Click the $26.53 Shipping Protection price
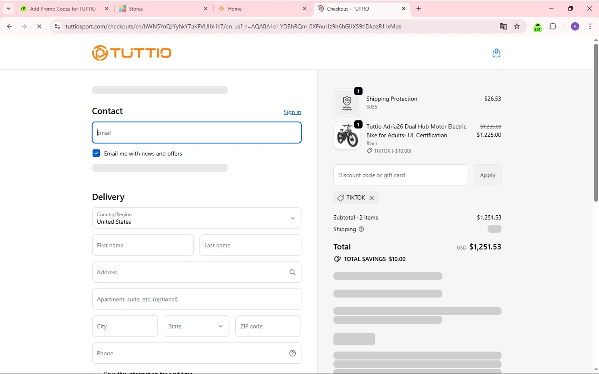 pos(493,99)
